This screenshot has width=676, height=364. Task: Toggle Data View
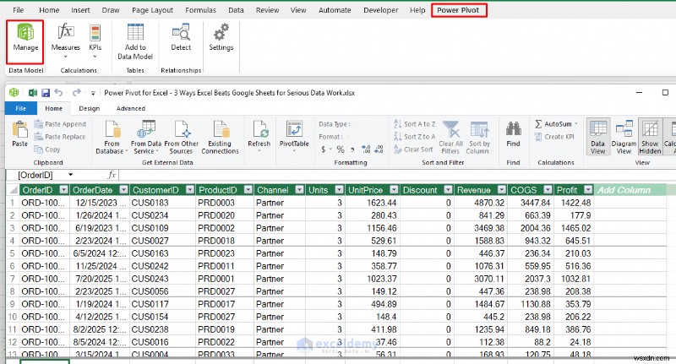coord(598,137)
